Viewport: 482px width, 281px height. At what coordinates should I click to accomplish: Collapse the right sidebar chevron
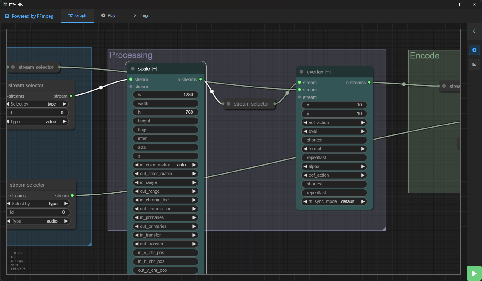tap(474, 31)
